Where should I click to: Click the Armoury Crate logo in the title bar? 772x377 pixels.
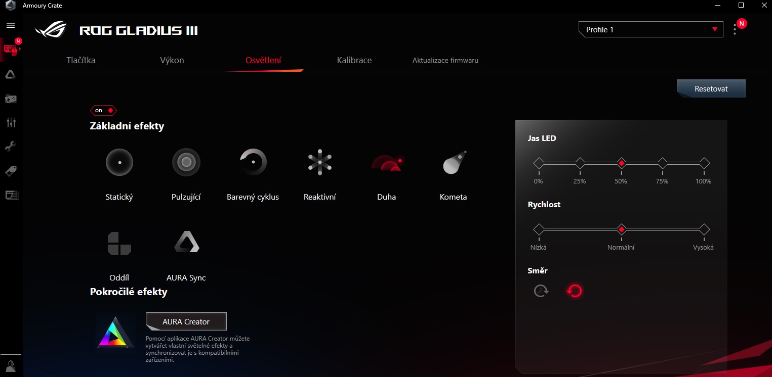[11, 6]
